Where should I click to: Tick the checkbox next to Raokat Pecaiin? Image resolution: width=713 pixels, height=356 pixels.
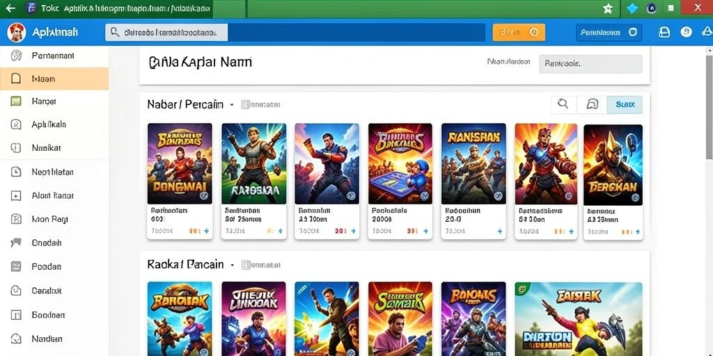246,264
